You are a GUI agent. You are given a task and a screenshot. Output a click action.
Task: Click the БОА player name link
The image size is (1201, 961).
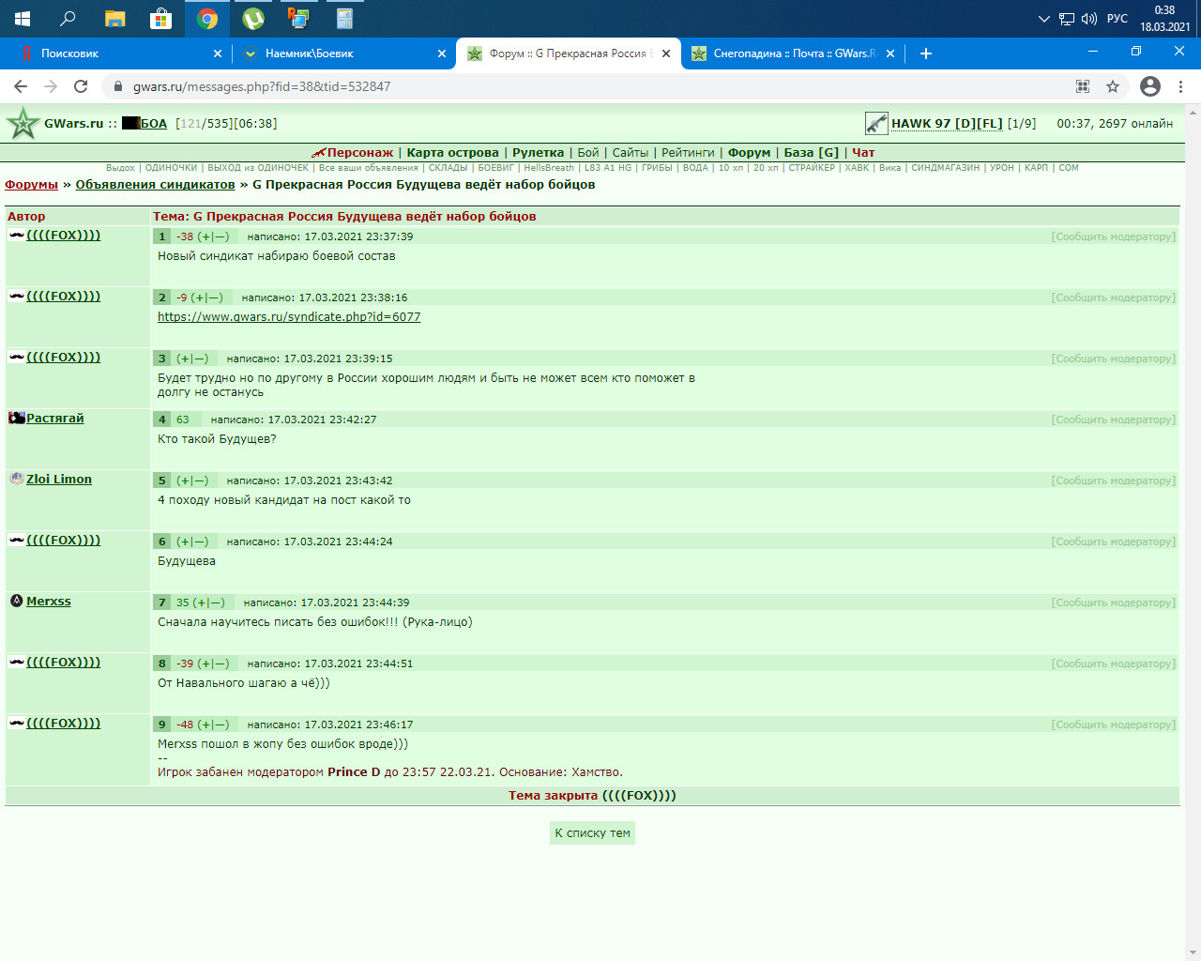[154, 123]
